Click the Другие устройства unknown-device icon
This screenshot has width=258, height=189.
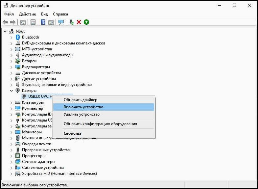[x=18, y=79]
